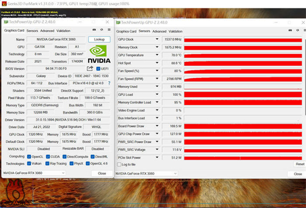The height and width of the screenshot is (208, 306).
Task: Switch to Sensors tab in left GPU-Z window
Action: (32, 31)
